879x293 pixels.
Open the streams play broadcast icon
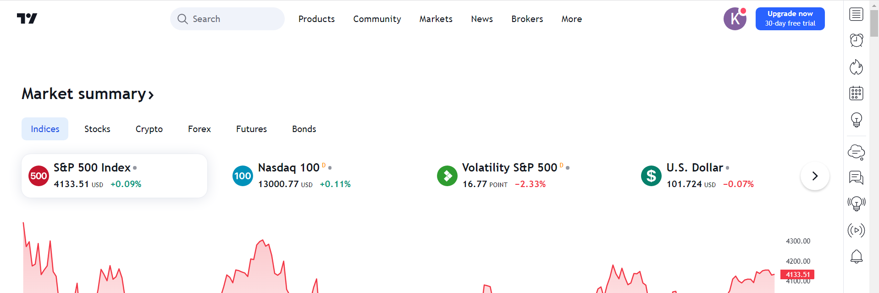(856, 230)
